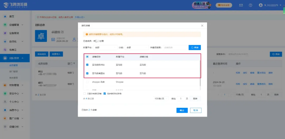Click the 跳转 button in dialog
The height and width of the screenshot is (139, 285).
tap(195, 99)
